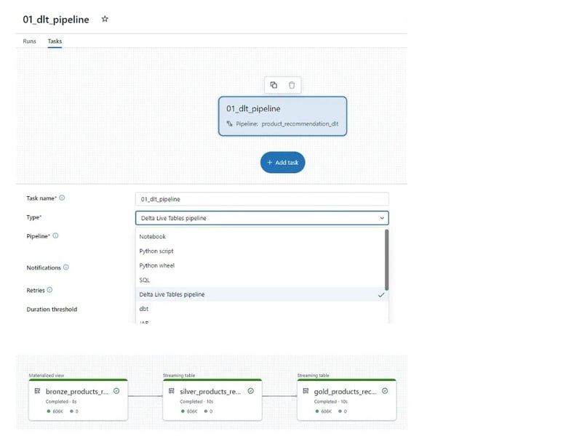Click the bronze_products table completed check icon

click(116, 391)
